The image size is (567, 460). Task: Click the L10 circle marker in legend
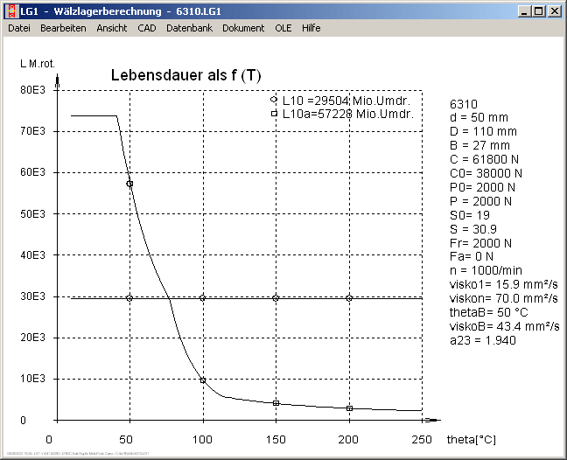274,101
